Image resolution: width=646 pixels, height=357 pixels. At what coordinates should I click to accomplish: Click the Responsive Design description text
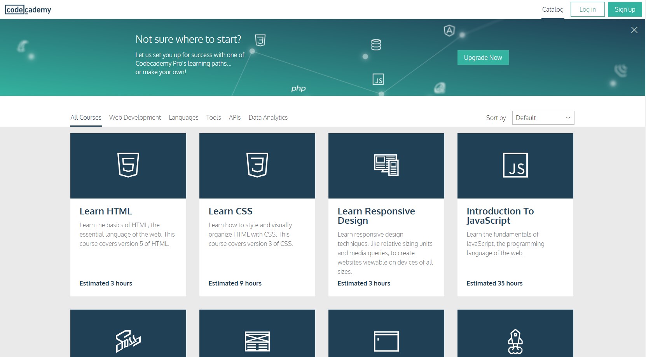[385, 253]
